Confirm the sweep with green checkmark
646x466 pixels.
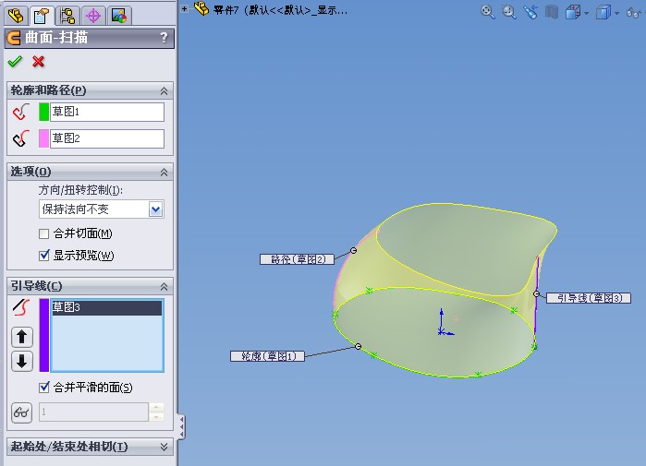[x=15, y=62]
